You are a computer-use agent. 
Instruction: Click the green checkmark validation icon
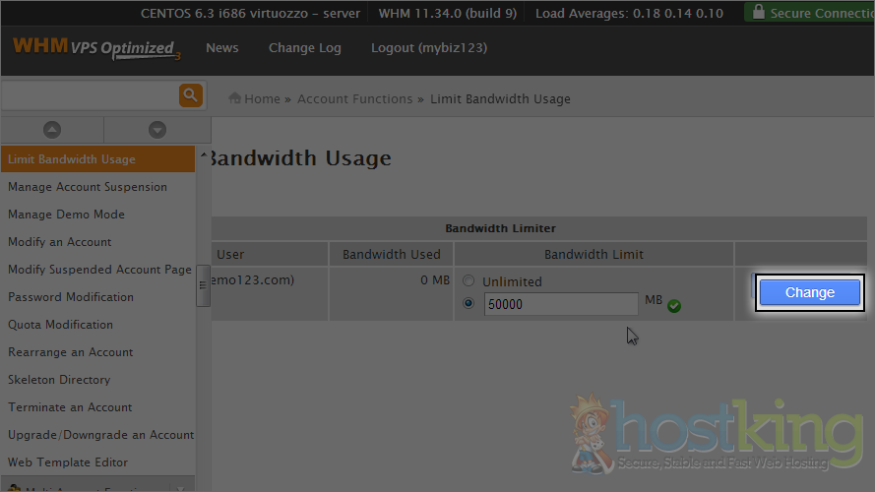coord(674,306)
